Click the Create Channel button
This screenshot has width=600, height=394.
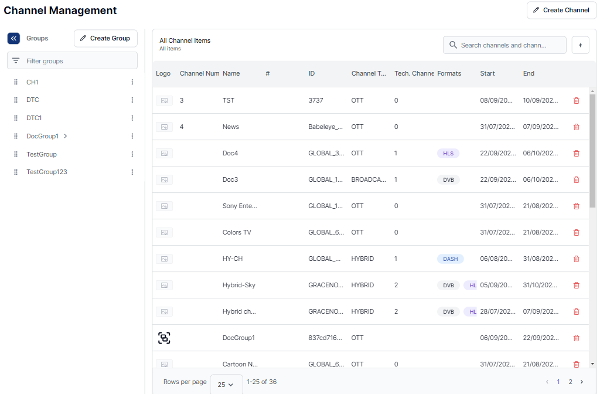(561, 10)
